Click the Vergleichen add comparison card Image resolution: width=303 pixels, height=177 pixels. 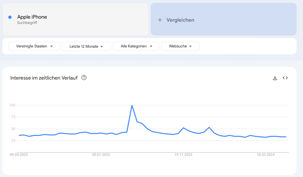pyautogui.click(x=224, y=19)
